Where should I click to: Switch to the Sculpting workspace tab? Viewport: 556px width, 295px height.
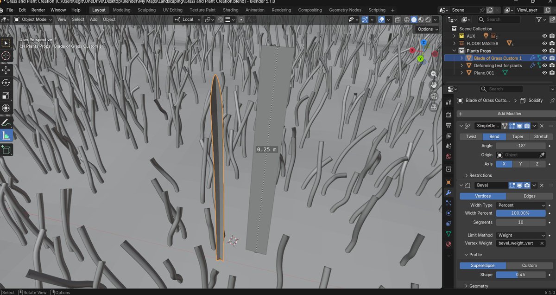click(146, 10)
